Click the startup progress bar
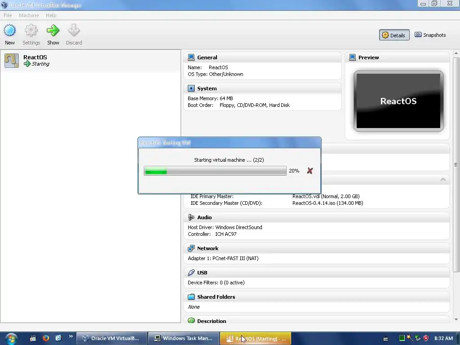460x345 pixels. 215,171
